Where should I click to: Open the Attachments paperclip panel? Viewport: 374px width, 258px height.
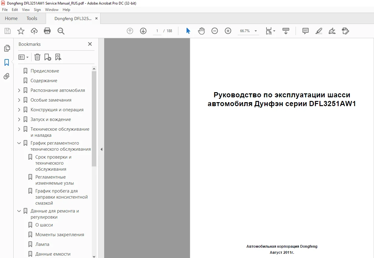click(7, 76)
